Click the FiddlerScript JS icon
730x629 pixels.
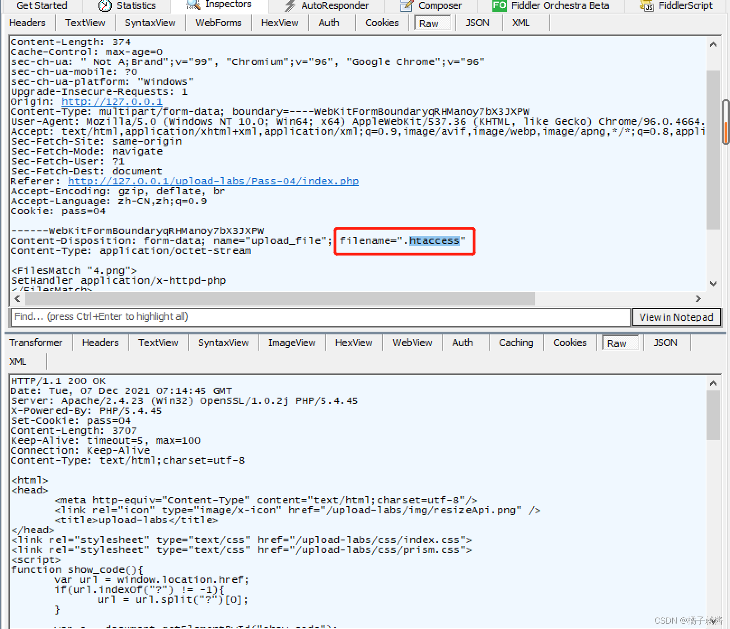tap(647, 5)
